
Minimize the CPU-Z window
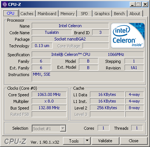click(x=132, y=4)
